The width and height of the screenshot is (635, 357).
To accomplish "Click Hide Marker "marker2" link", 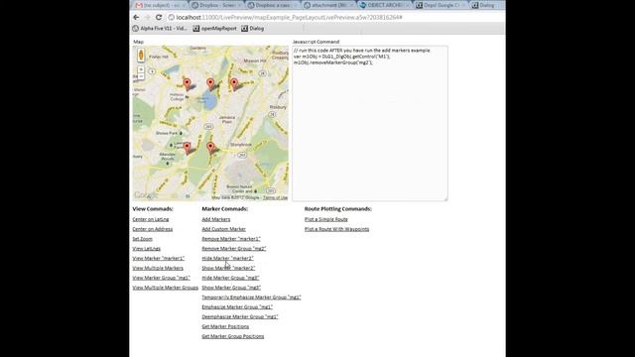I will click(227, 258).
